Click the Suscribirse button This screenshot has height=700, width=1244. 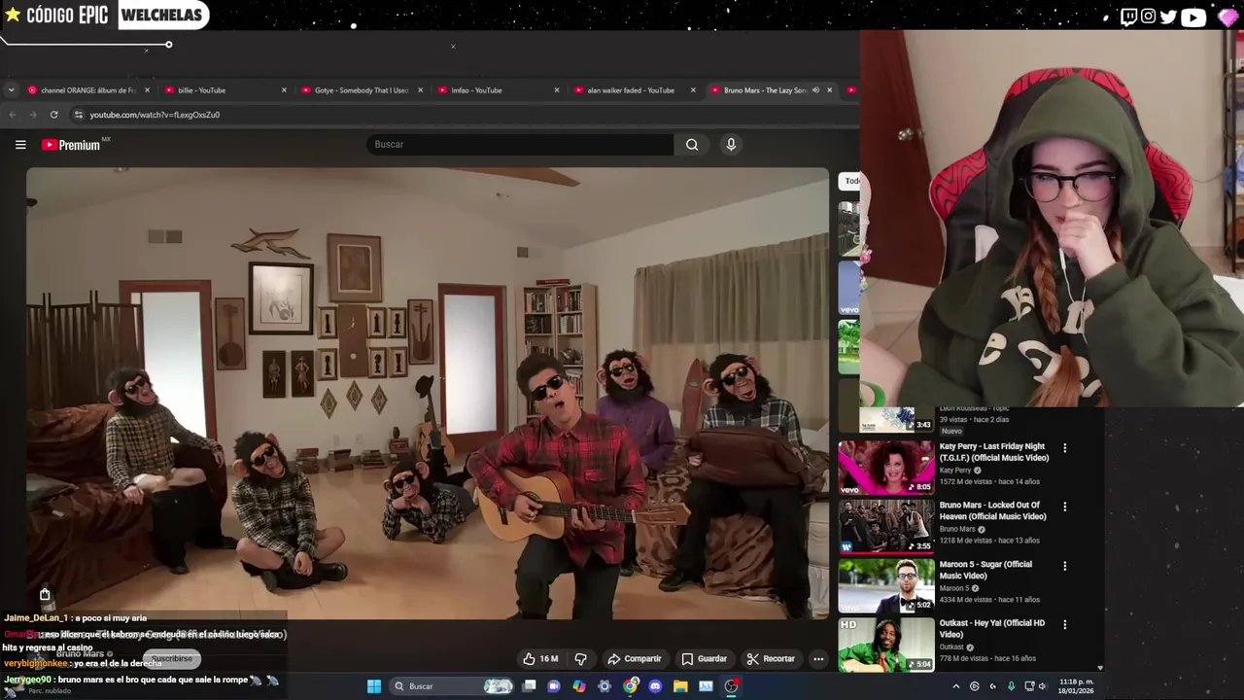(171, 658)
